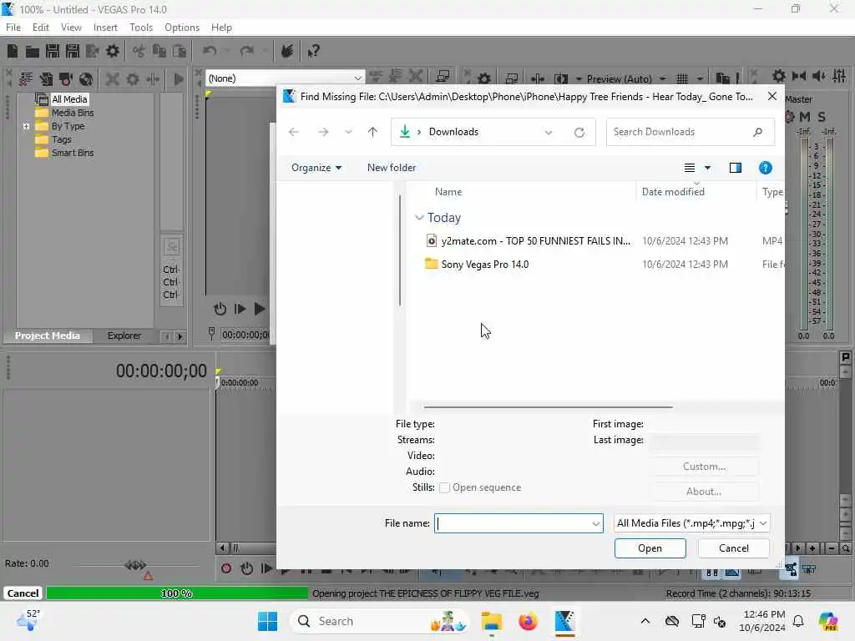Click the Back arrow in file dialog

click(x=293, y=132)
